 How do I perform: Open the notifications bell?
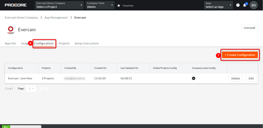[x=245, y=5]
